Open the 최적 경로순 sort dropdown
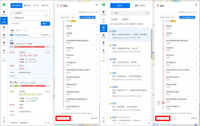The width and height of the screenshot is (200, 126). 46,35
